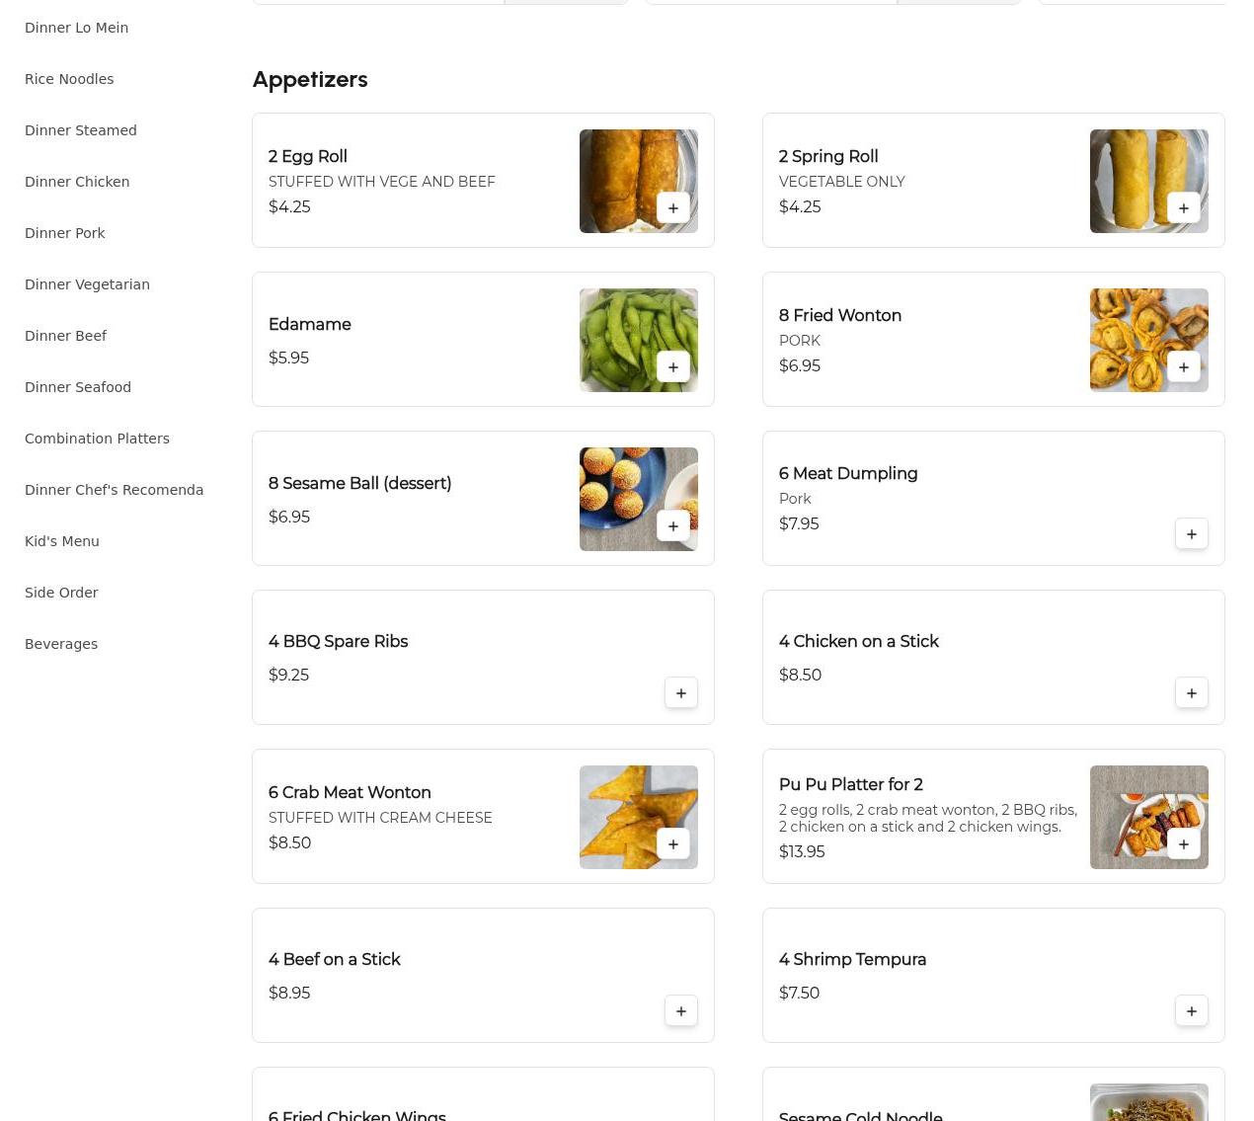The width and height of the screenshot is (1254, 1121).
Task: Click the Pu Pu Platter ingredients description
Action: point(928,818)
